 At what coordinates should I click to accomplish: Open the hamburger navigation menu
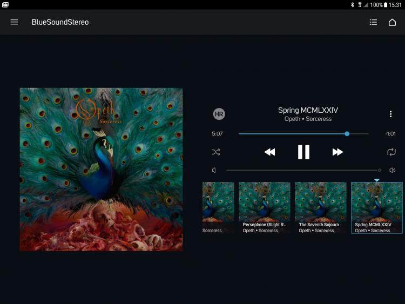[x=14, y=22]
